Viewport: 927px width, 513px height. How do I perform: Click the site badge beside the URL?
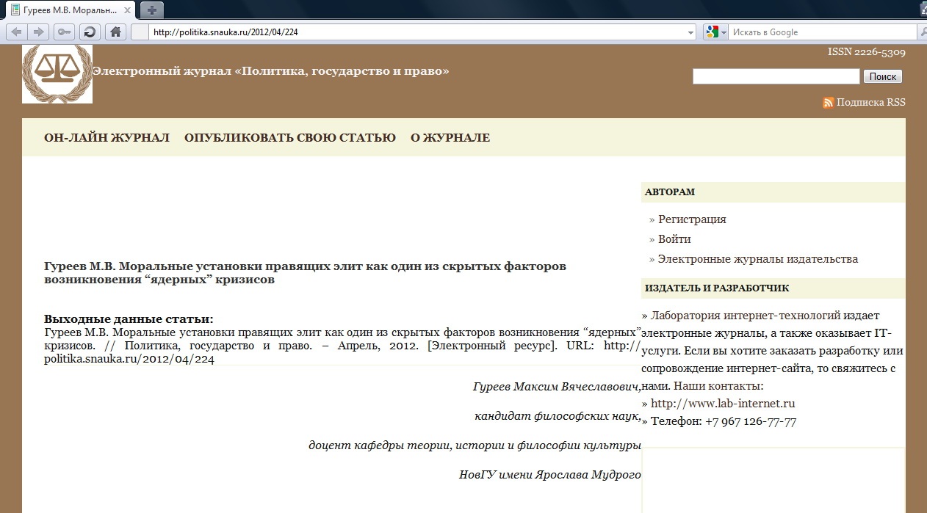pos(141,32)
